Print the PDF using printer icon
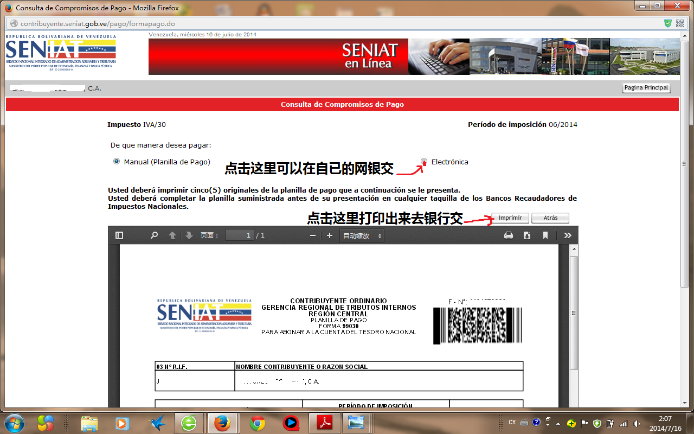Image resolution: width=694 pixels, height=434 pixels. [x=509, y=235]
